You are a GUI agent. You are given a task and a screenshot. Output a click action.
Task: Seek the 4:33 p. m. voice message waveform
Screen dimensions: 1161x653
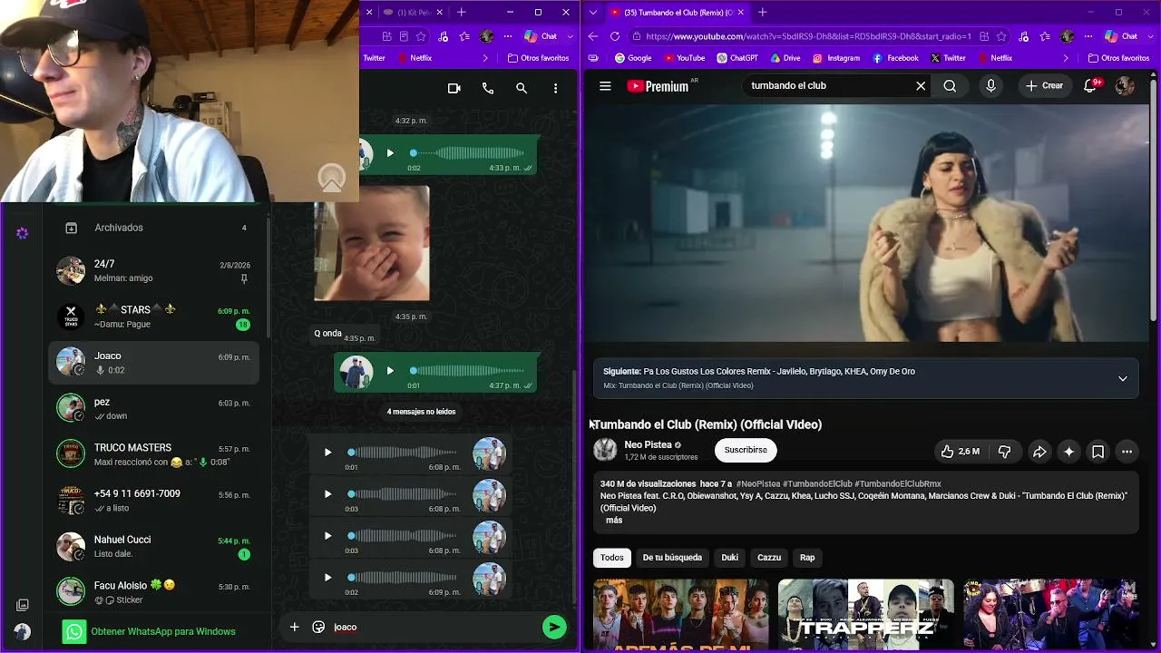tap(468, 153)
